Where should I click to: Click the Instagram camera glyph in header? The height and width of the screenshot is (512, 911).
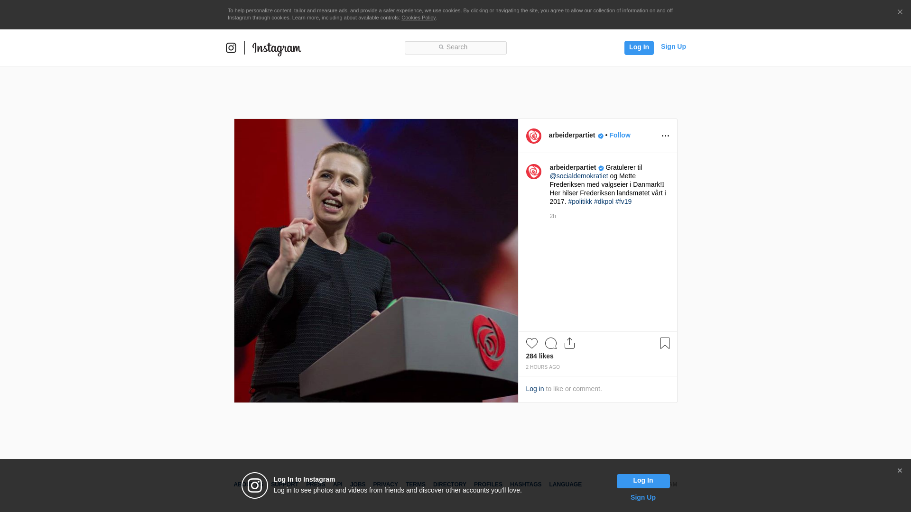231,48
